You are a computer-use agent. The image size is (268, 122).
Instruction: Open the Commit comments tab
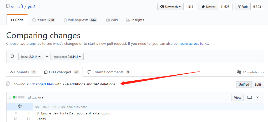[109, 72]
